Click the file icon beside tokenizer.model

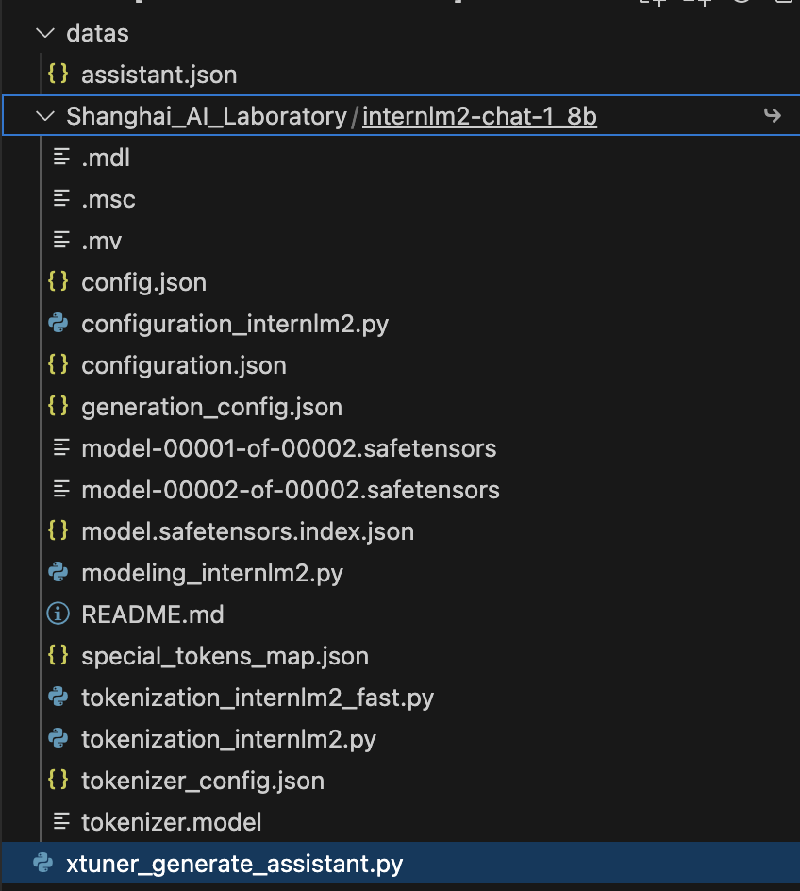61,822
